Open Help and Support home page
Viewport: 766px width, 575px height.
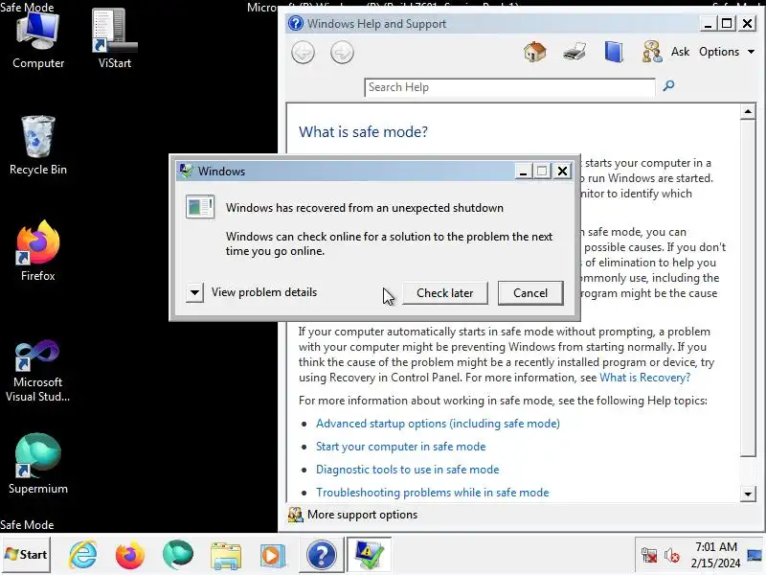point(535,52)
